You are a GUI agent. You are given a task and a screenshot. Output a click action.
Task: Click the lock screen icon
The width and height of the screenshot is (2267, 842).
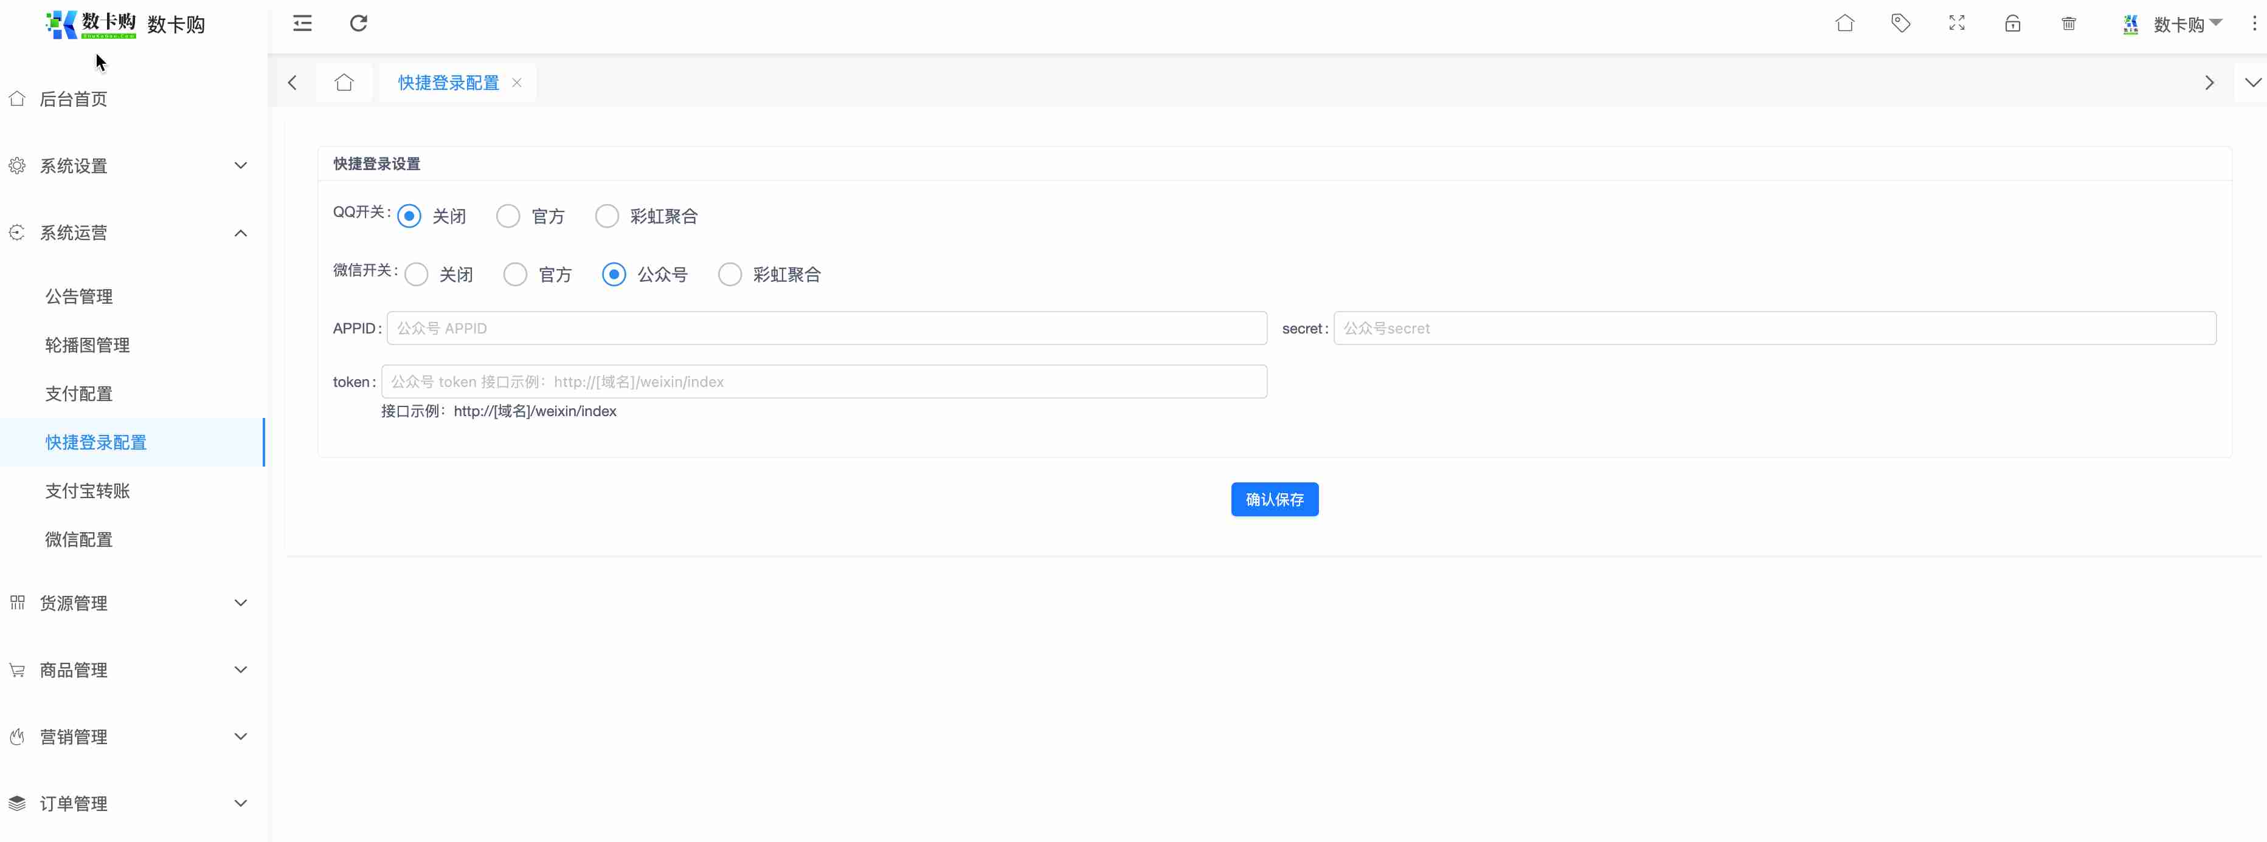[x=2013, y=24]
